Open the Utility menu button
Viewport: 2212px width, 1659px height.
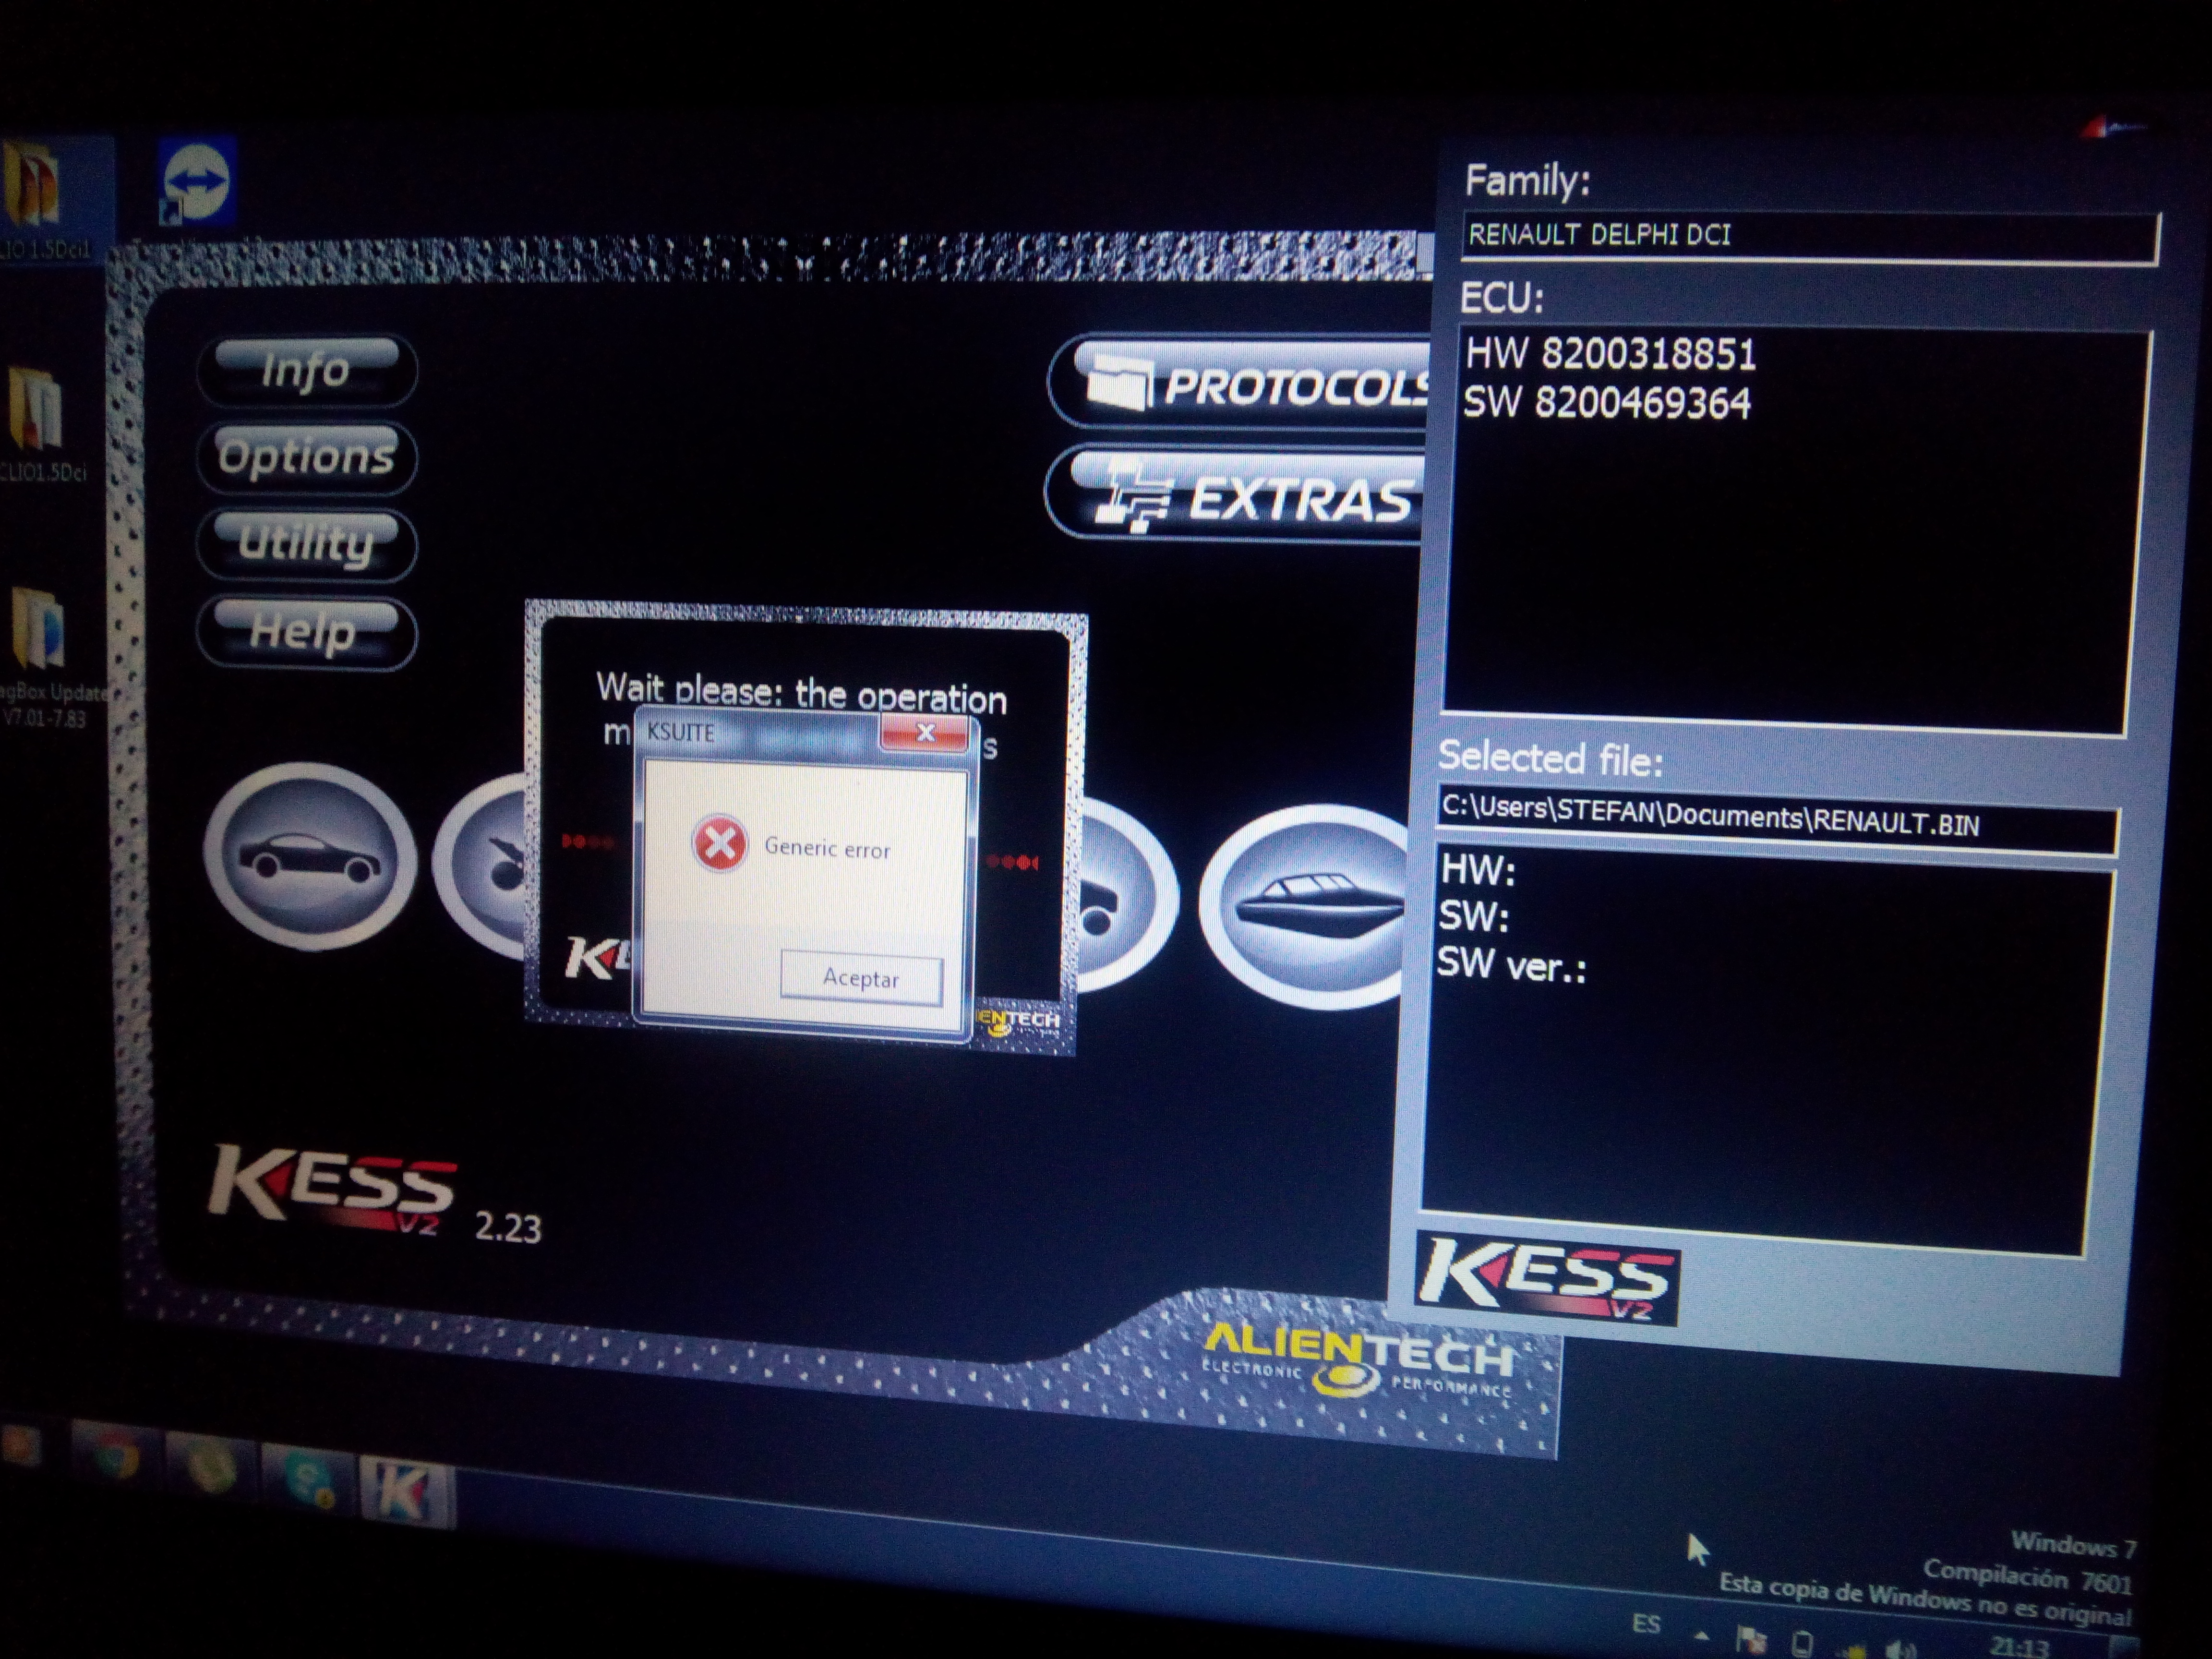(307, 544)
